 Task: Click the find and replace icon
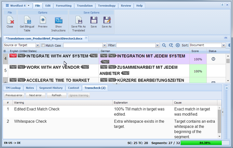coord(171,45)
